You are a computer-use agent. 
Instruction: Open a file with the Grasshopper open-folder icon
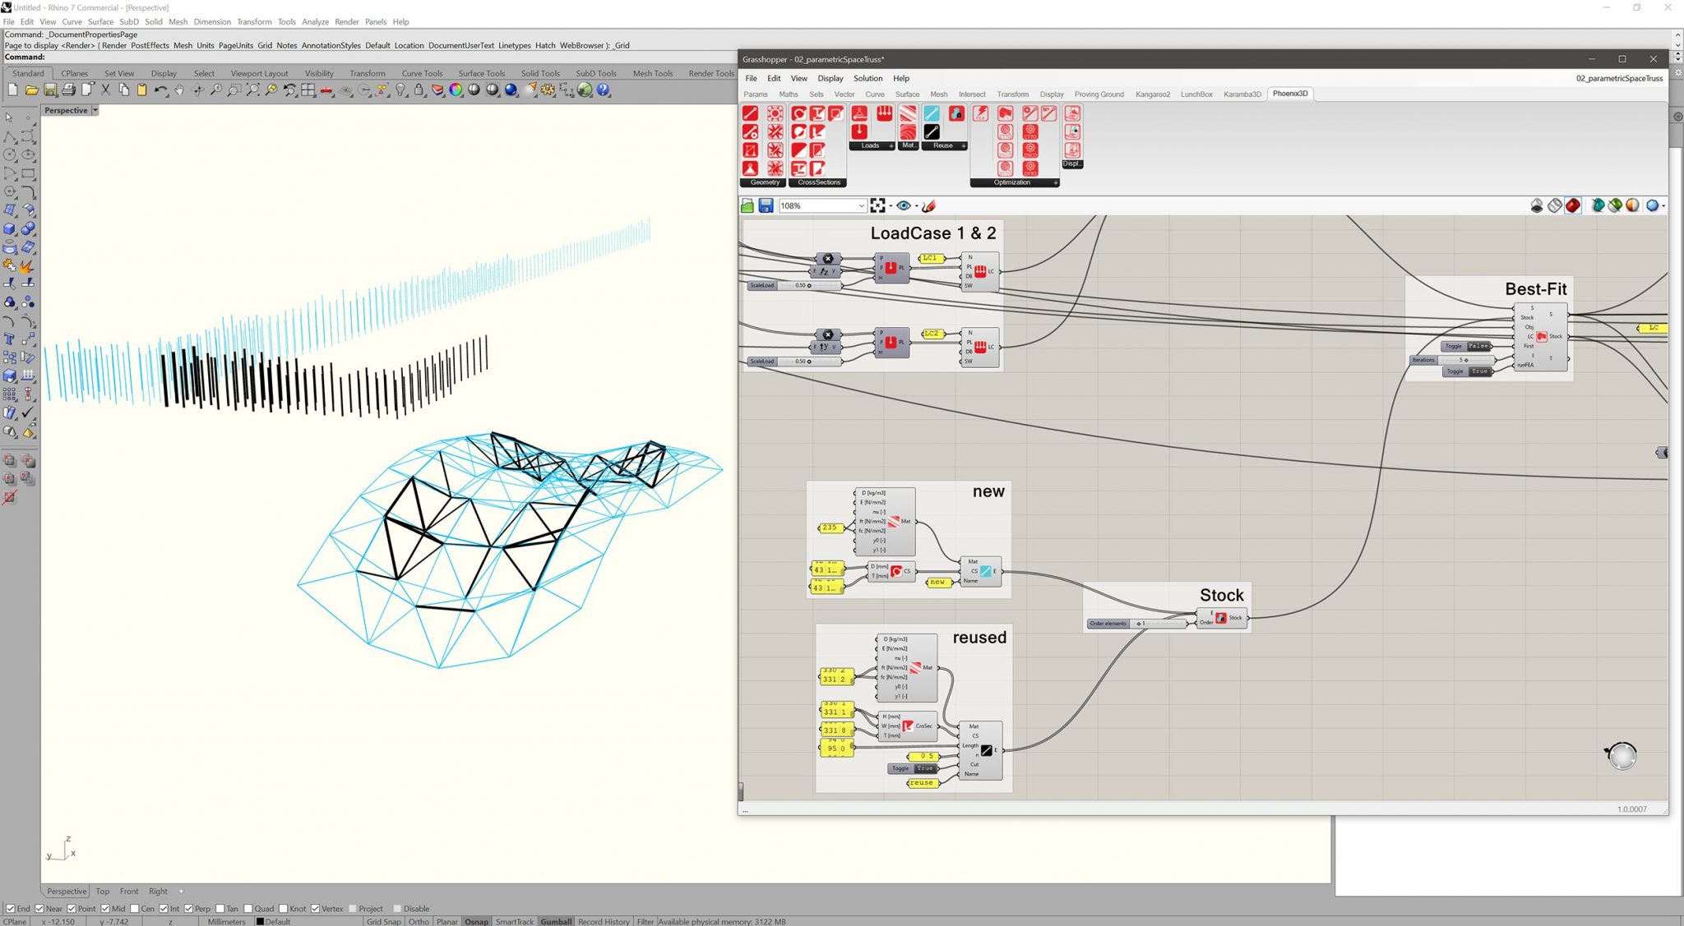coord(747,205)
